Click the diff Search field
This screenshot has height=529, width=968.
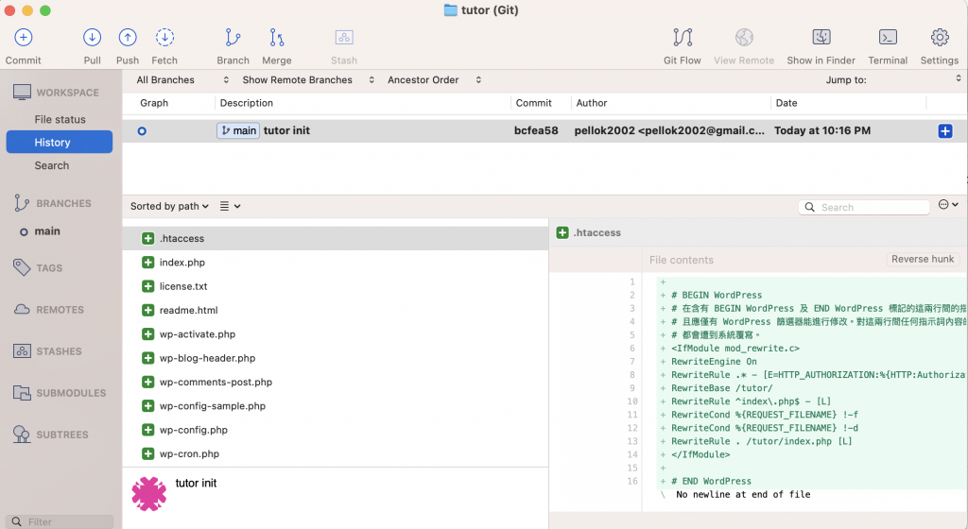866,208
